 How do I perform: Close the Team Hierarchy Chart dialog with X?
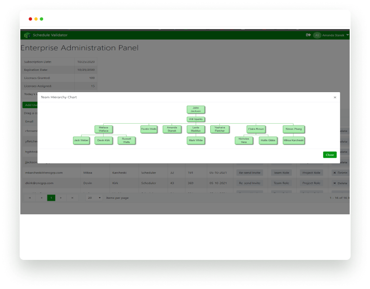(335, 97)
